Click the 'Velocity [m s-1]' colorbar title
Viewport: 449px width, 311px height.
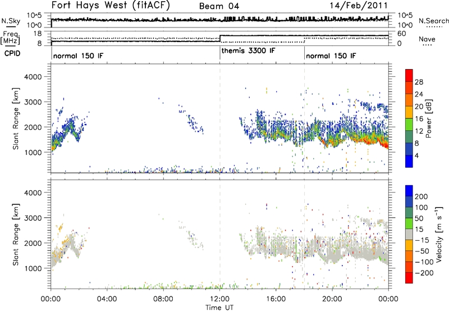click(438, 234)
